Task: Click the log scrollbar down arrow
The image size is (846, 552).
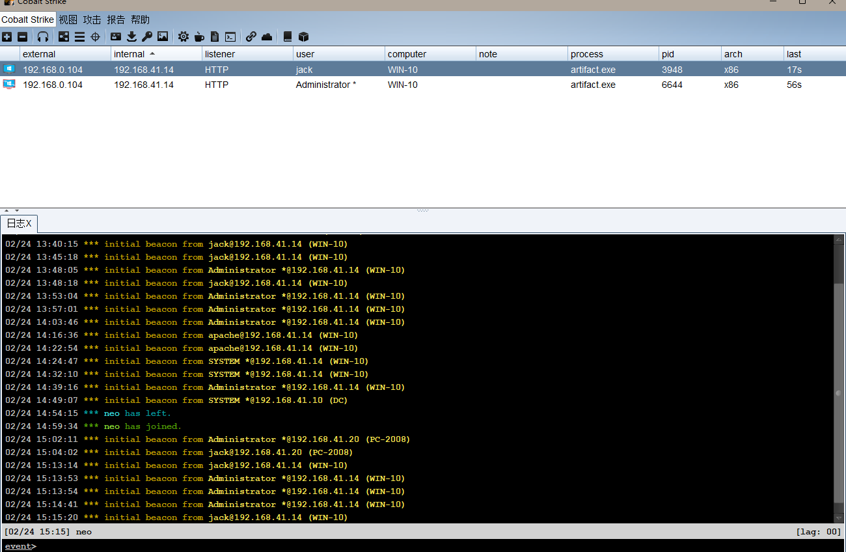Action: click(839, 517)
